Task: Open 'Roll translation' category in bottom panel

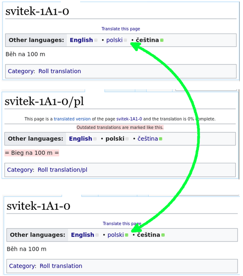Action: click(61, 266)
